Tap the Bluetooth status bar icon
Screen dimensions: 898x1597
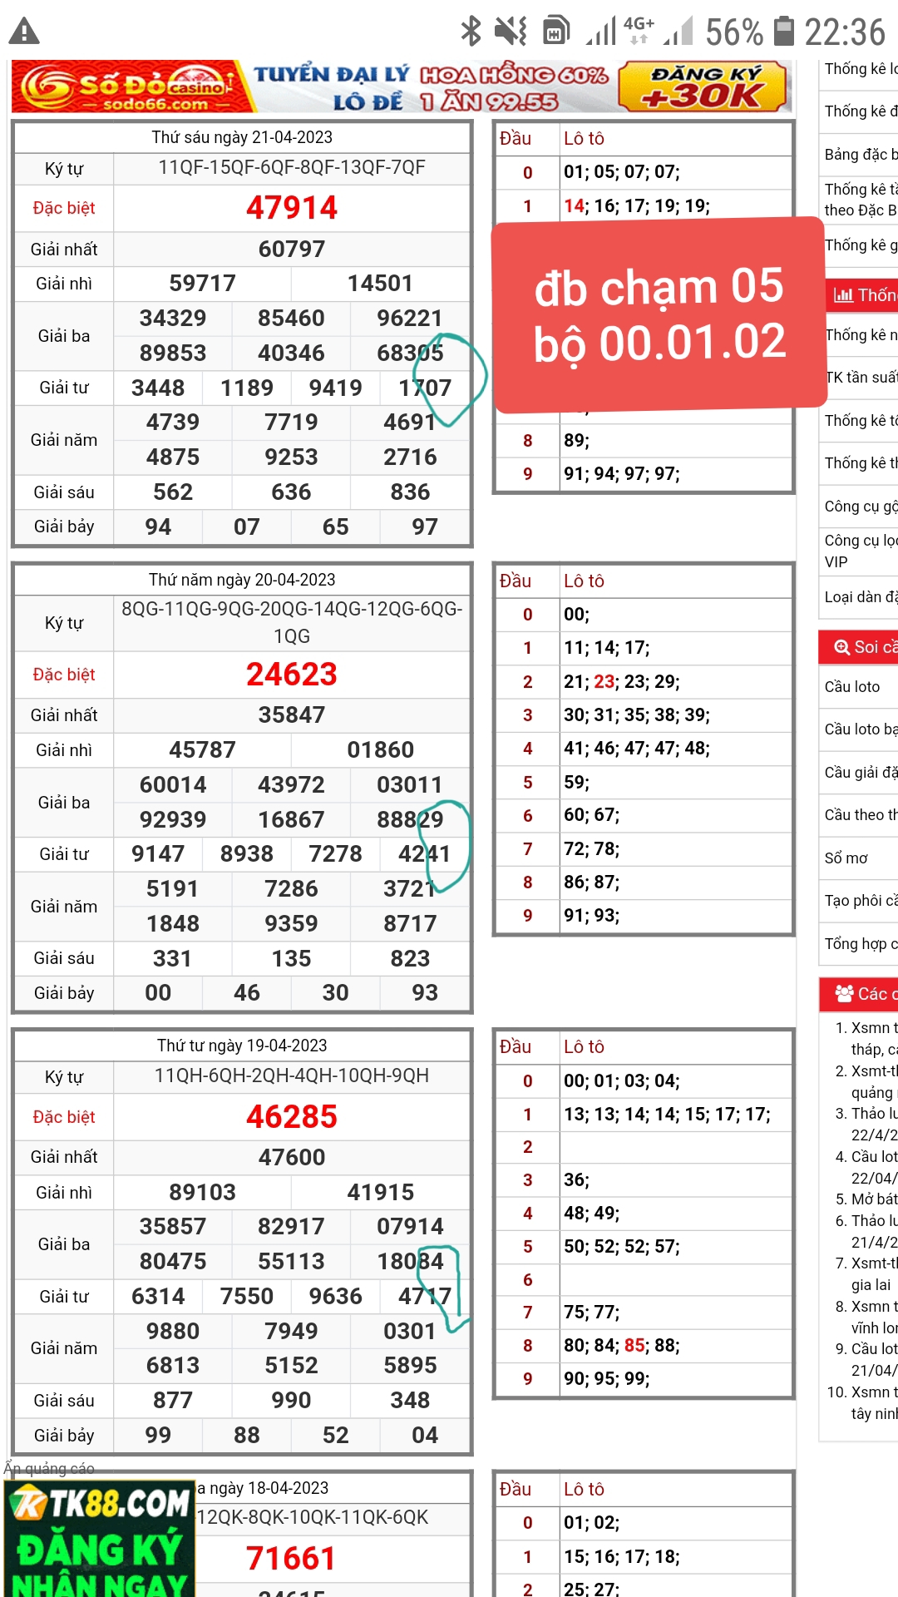pos(471,31)
